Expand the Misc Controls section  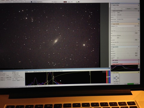coord(112,60)
